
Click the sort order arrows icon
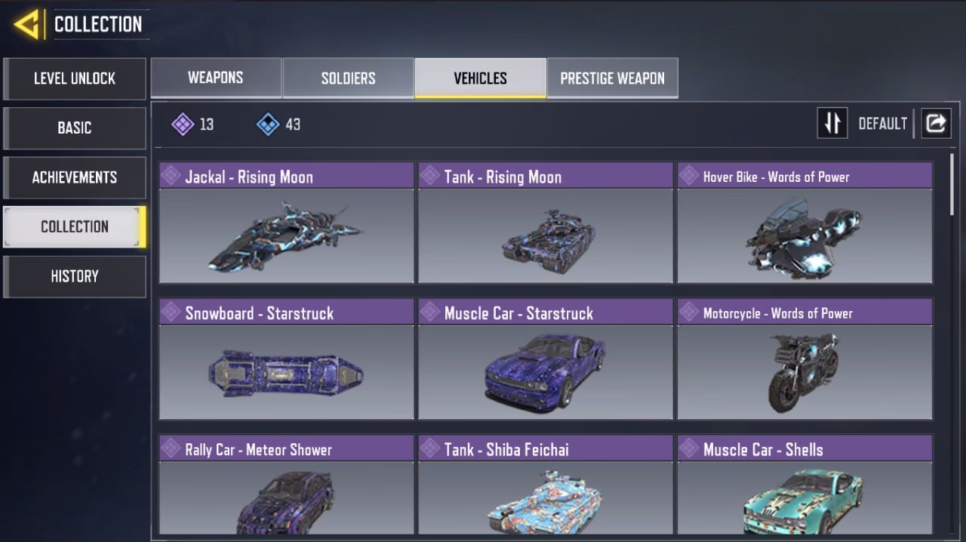point(832,123)
